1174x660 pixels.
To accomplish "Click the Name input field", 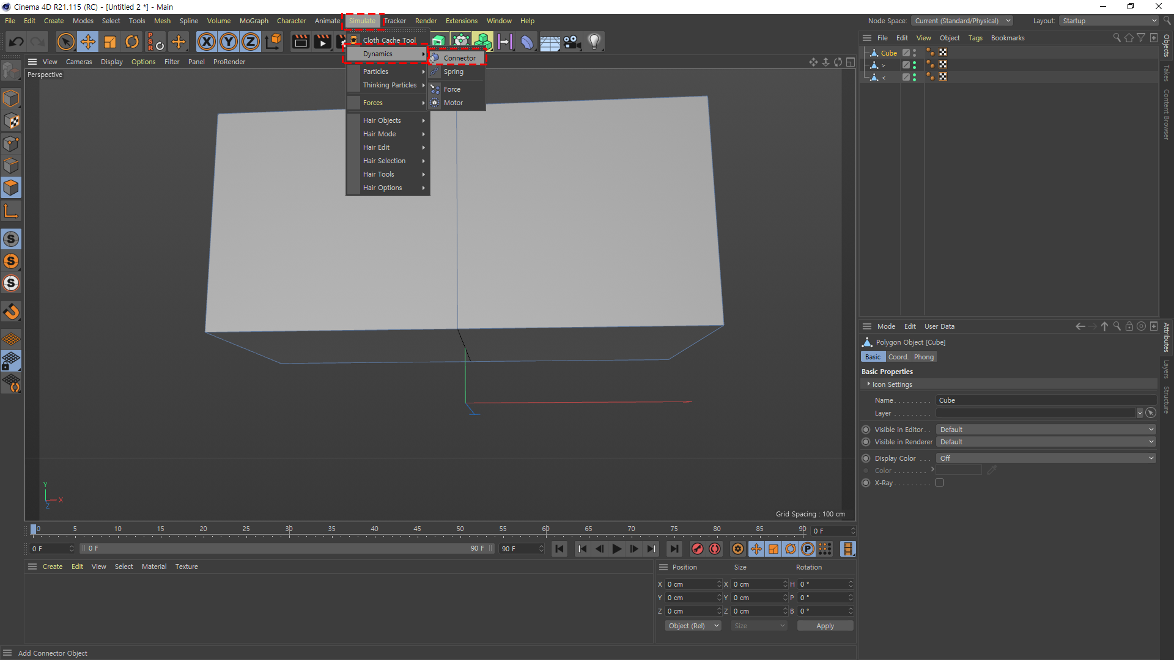I will pos(1044,400).
